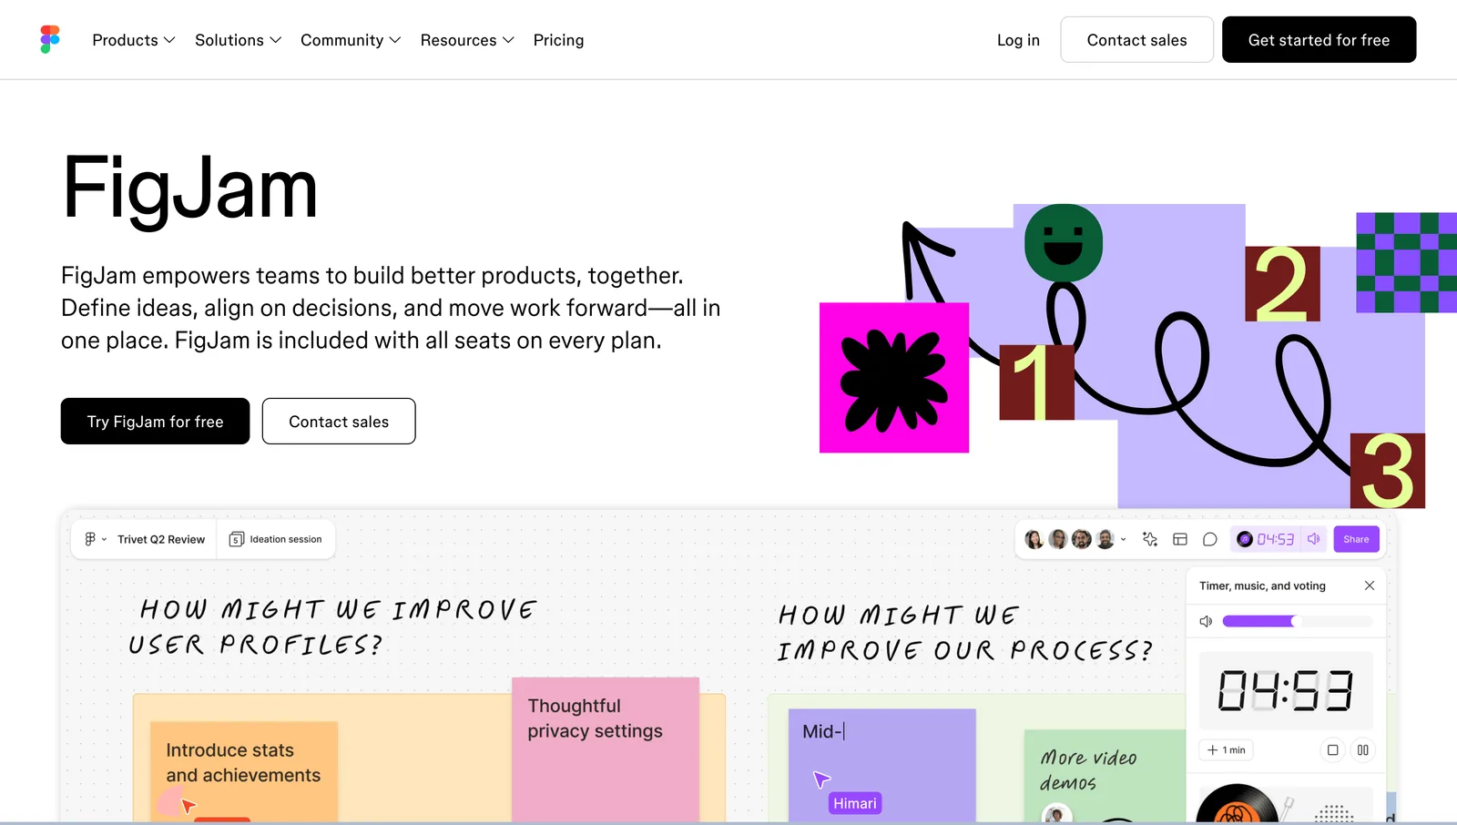Click the How might we improve our process heading
The width and height of the screenshot is (1457, 825).
964,632
